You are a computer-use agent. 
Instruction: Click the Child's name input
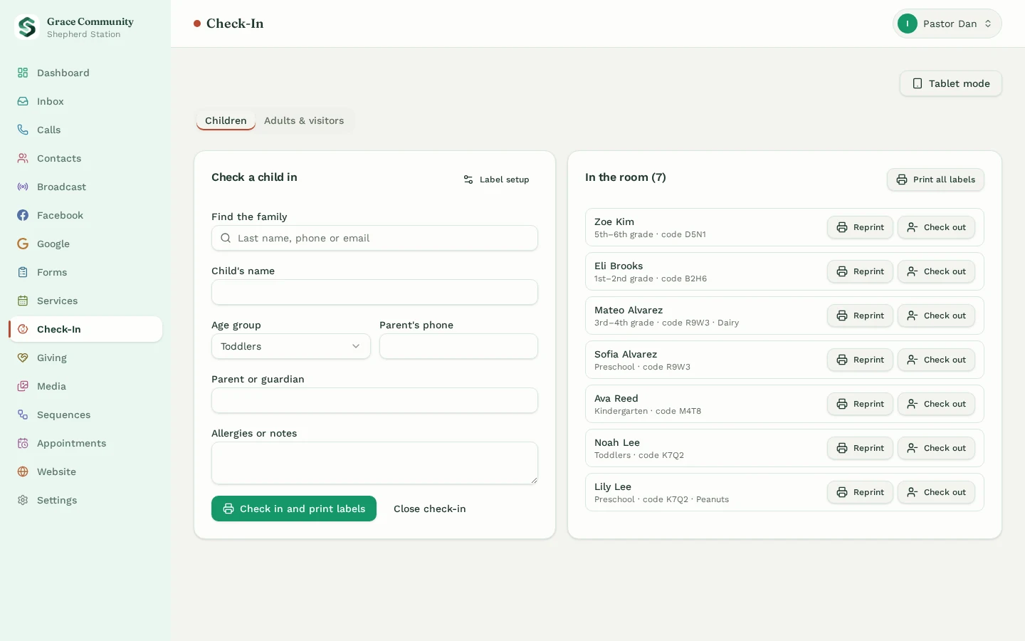pyautogui.click(x=374, y=292)
